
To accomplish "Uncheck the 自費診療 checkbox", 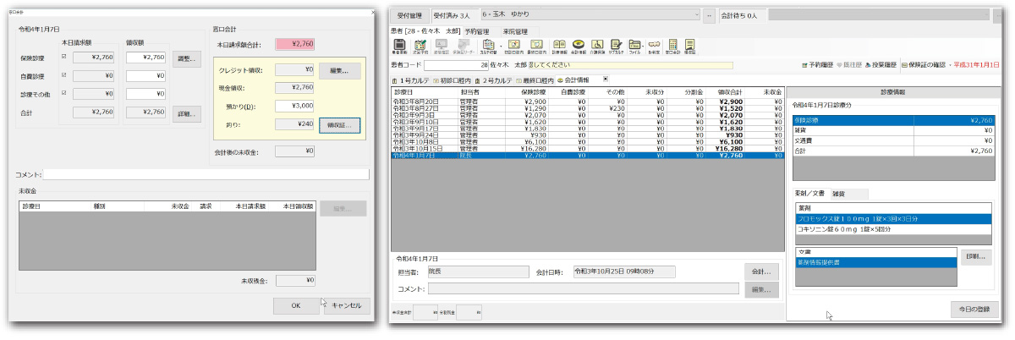I will 63,75.
